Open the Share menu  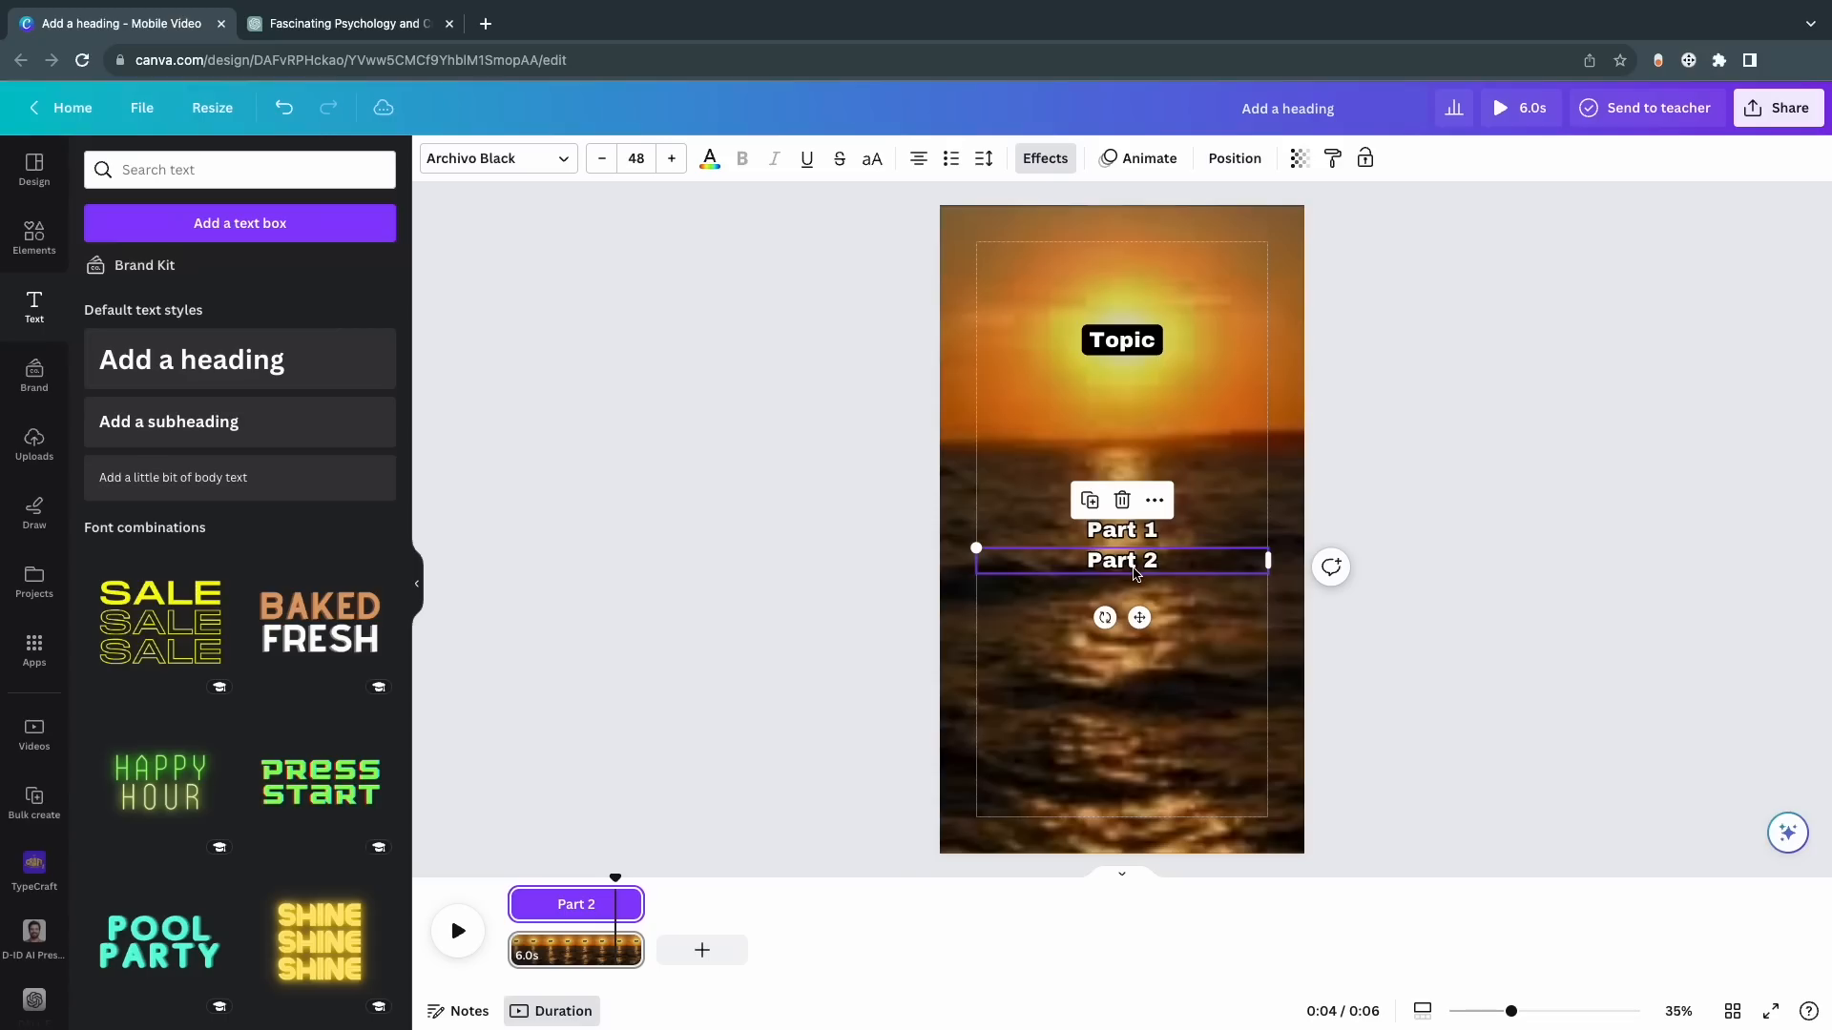tap(1778, 108)
